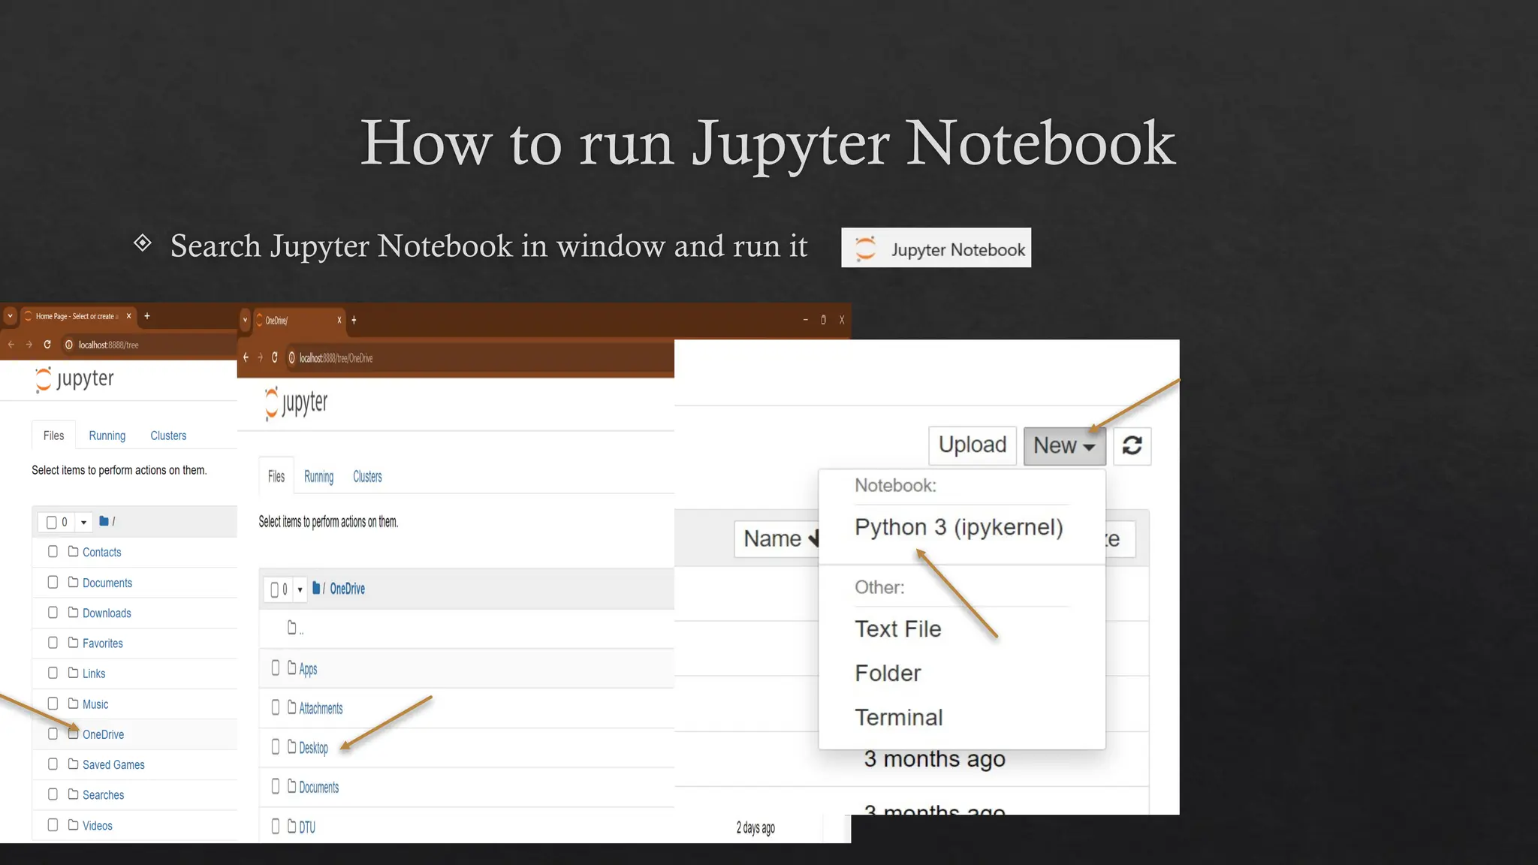The width and height of the screenshot is (1538, 865).
Task: Select the Music folder checkbox
Action: (x=53, y=704)
